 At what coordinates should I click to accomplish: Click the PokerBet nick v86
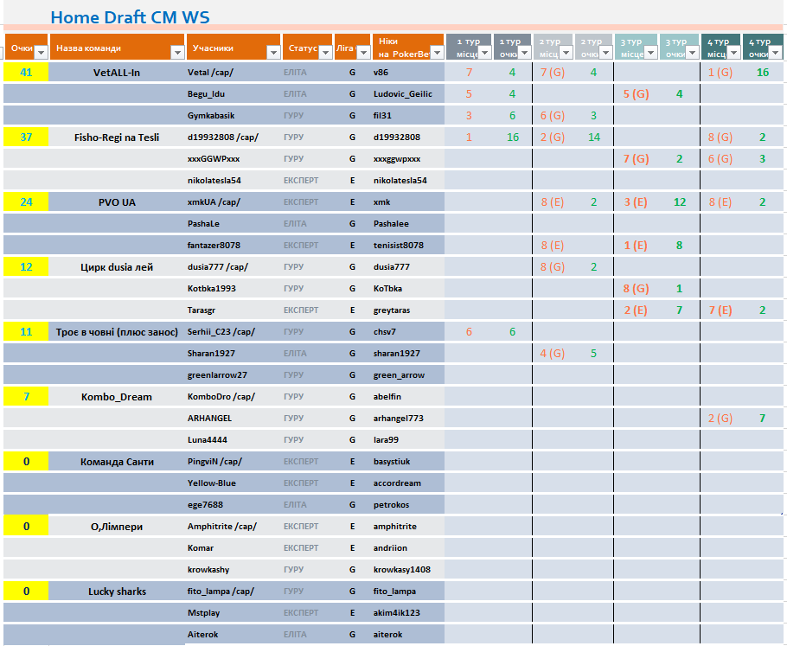[x=381, y=73]
